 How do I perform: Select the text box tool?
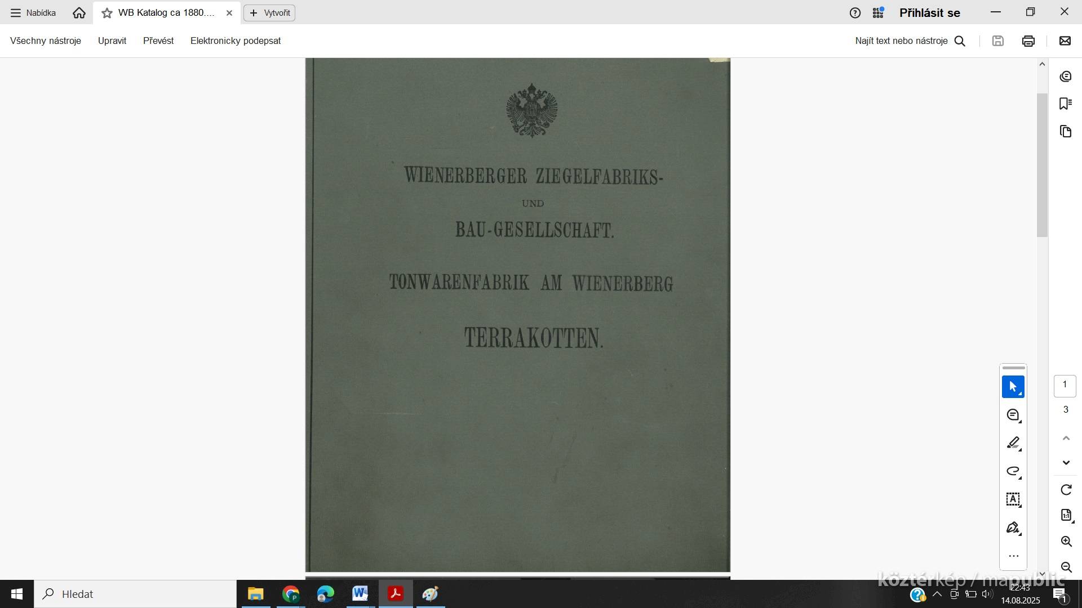(x=1013, y=499)
